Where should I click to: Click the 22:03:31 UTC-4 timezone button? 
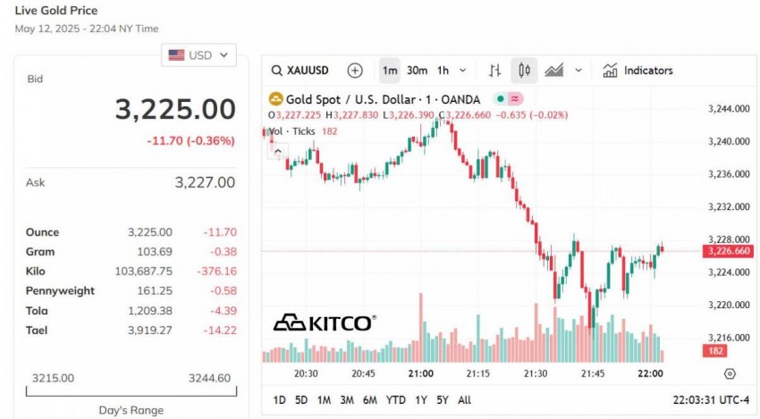pyautogui.click(x=711, y=400)
